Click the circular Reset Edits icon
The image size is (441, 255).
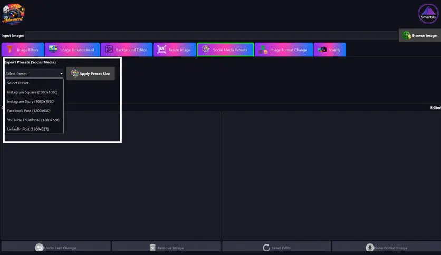266,248
